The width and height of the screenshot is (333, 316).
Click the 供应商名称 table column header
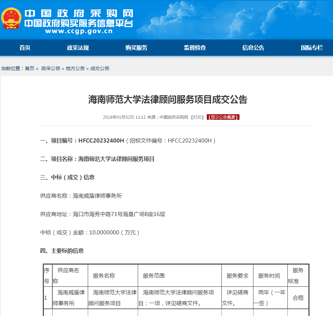point(70,276)
